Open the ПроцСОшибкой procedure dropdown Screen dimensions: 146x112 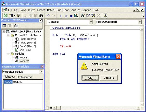coord(140,22)
